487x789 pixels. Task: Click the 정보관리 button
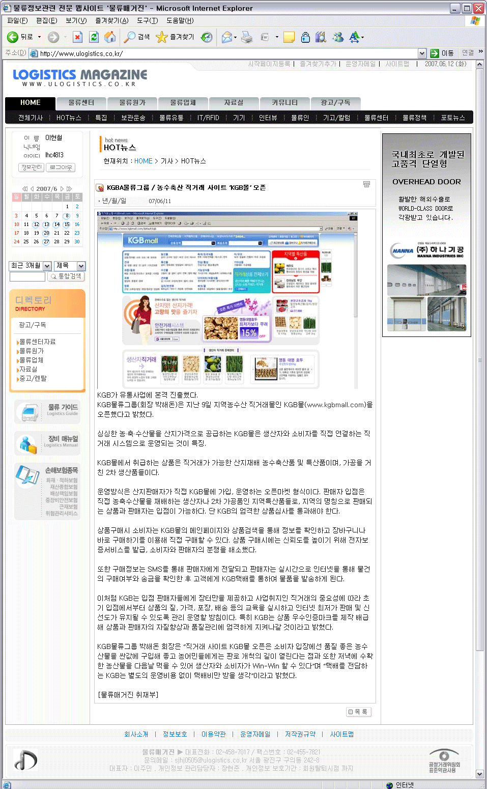tap(32, 167)
